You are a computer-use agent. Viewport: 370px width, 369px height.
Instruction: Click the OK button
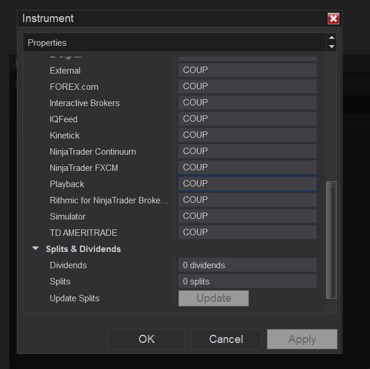[146, 339]
